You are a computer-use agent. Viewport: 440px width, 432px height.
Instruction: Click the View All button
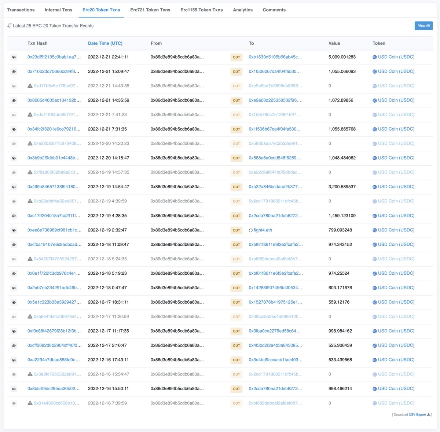click(x=423, y=26)
